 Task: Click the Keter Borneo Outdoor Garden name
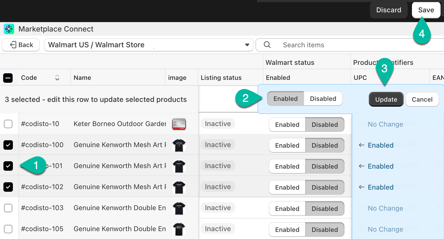tap(120, 124)
